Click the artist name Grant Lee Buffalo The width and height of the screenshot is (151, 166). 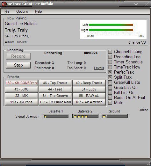(21, 24)
